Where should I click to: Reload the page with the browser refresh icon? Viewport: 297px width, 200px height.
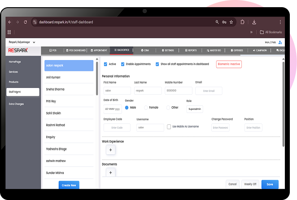25,22
